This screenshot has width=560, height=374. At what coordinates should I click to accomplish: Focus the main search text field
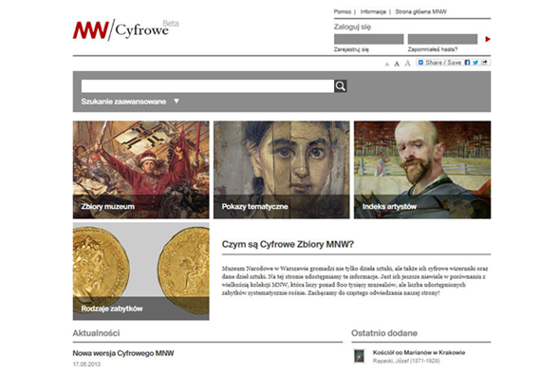[x=208, y=86]
